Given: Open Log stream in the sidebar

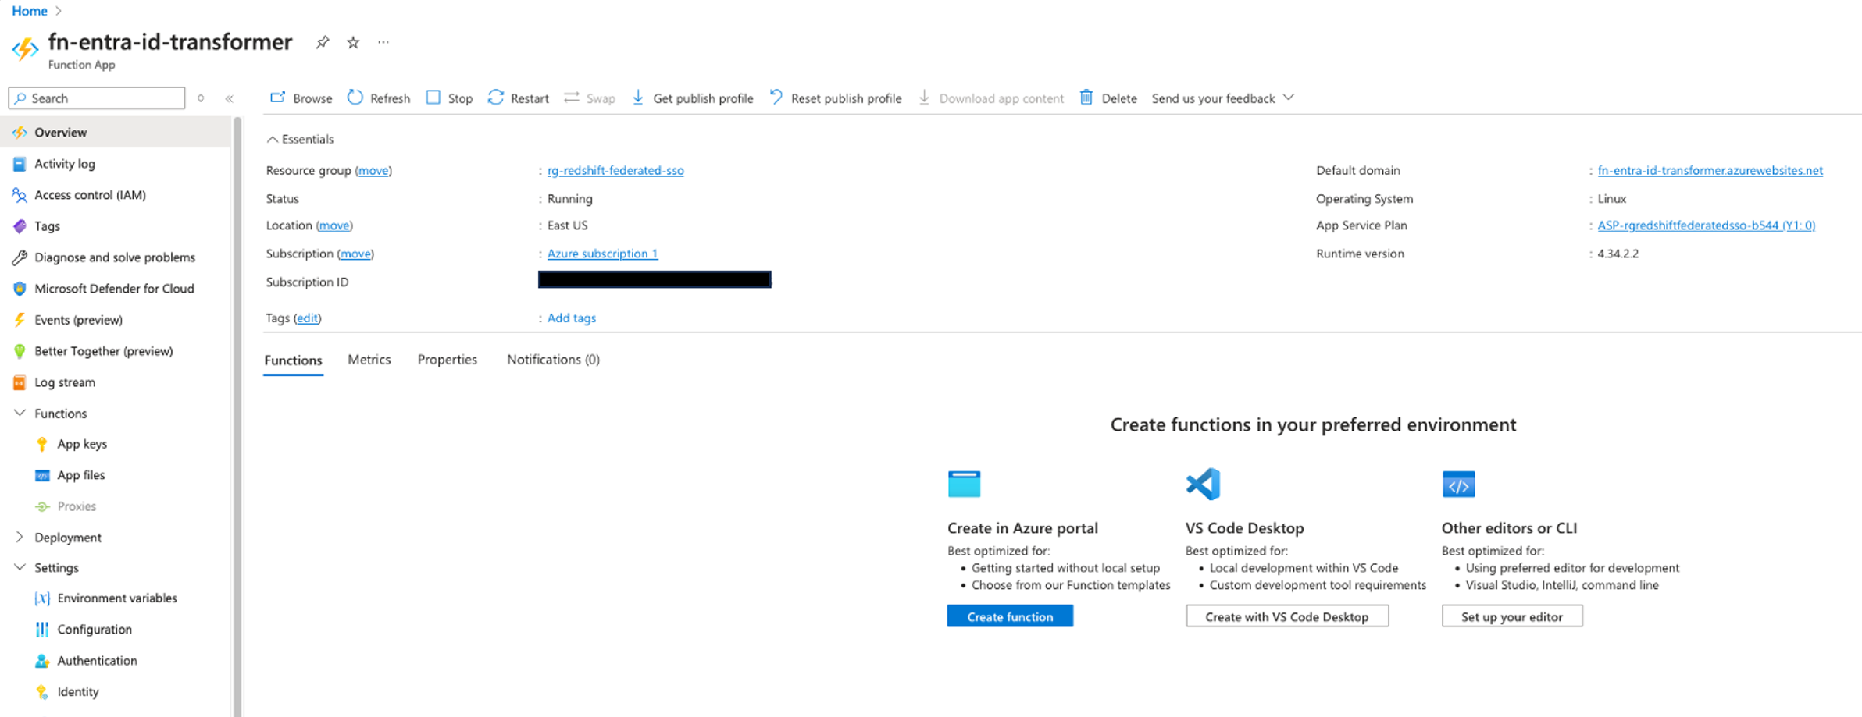Looking at the screenshot, I should coord(66,382).
